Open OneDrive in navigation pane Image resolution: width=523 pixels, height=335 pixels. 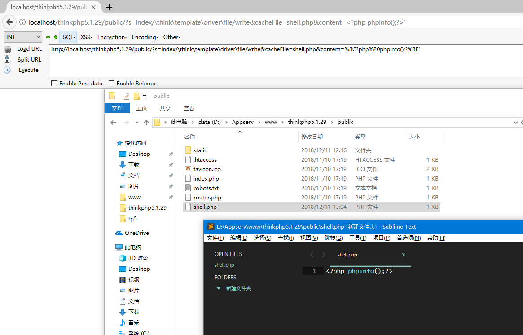137,233
